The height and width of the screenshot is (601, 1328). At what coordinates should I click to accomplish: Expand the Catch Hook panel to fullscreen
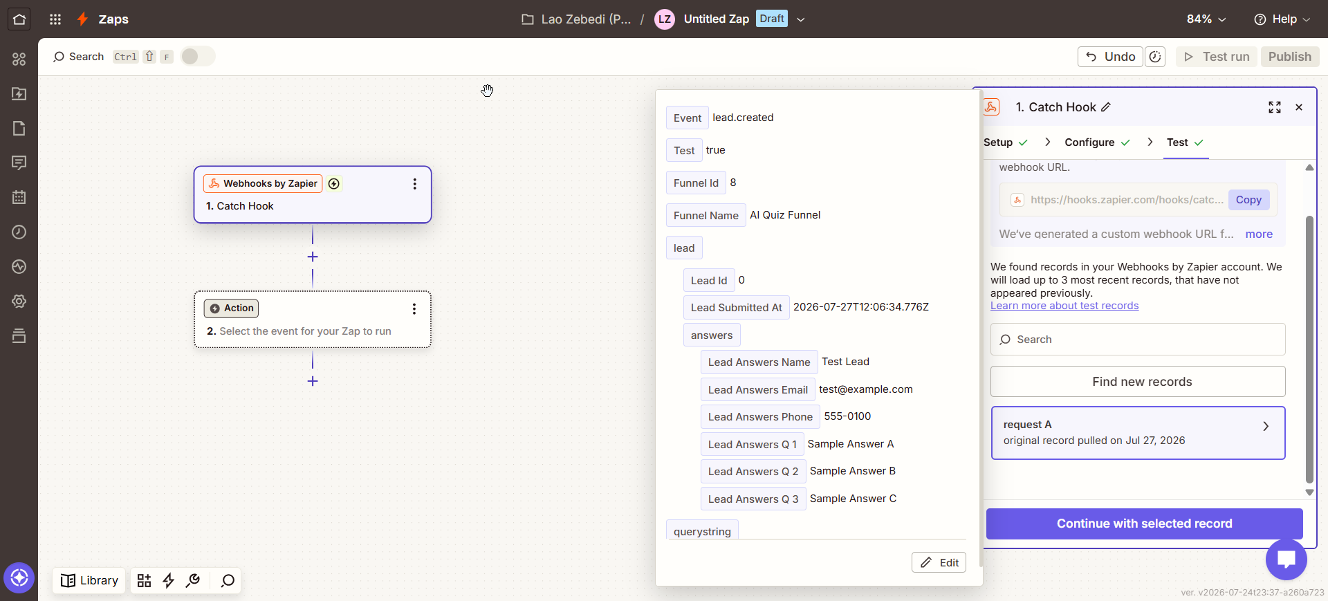[x=1275, y=107]
